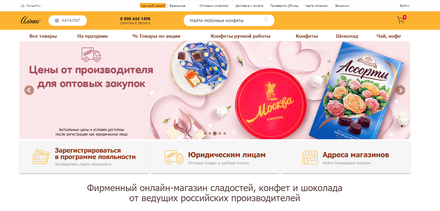This screenshot has width=440, height=211.
Task: Select the last carousel dot
Action: (225, 133)
